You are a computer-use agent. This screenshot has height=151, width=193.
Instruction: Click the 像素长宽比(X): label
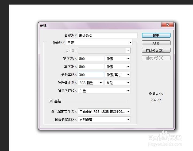66,119
